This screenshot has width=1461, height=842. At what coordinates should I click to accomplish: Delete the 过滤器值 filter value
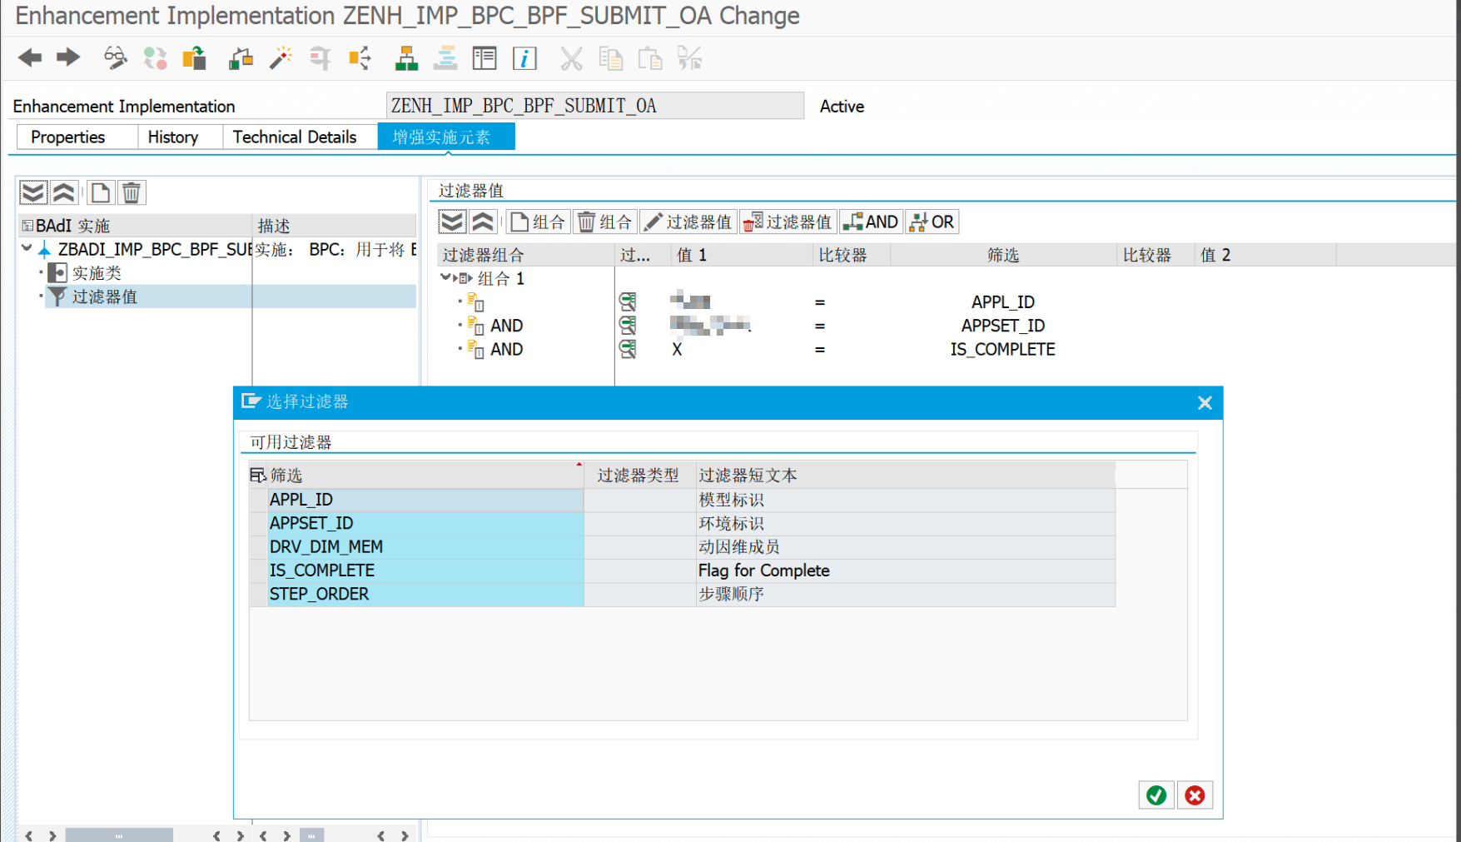[x=787, y=222]
